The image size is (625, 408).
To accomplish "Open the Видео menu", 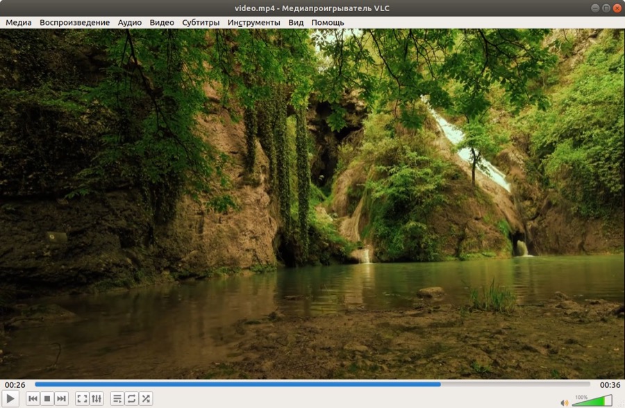I will [x=160, y=22].
